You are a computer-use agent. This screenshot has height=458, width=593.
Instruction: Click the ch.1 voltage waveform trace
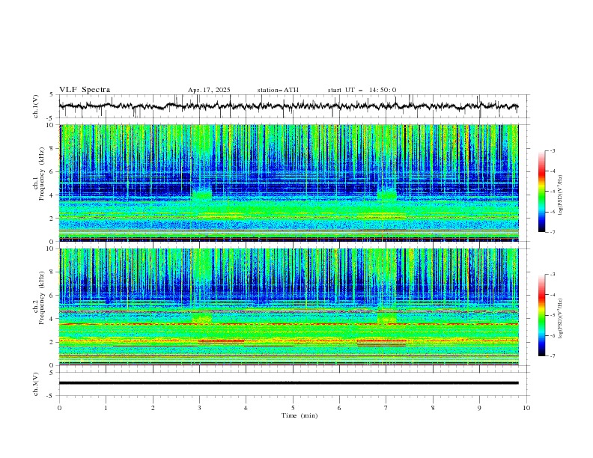coord(288,106)
